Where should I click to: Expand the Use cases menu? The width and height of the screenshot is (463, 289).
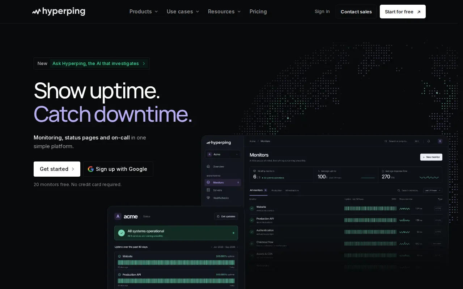[183, 12]
